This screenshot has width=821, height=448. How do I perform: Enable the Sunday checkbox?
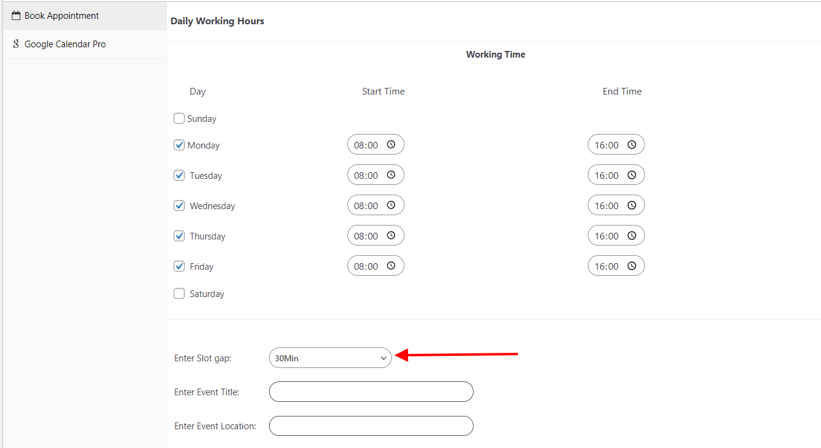tap(179, 118)
